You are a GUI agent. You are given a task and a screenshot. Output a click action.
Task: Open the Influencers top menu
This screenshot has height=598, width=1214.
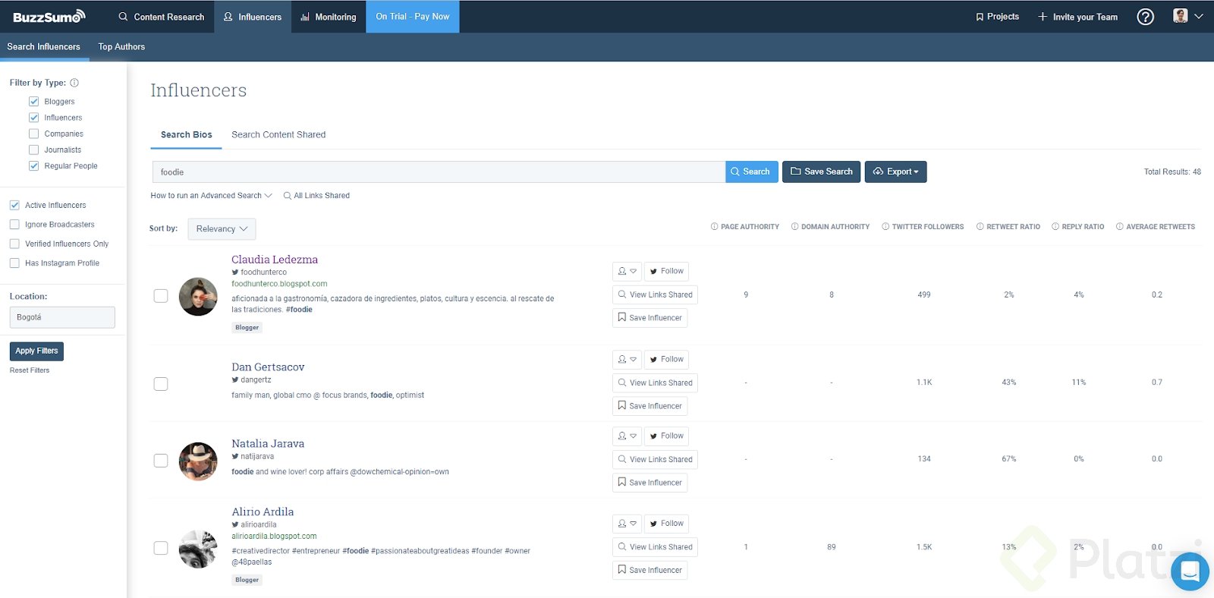[253, 17]
